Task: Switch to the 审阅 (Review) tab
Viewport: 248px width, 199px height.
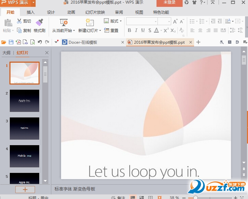Action: pyautogui.click(x=119, y=12)
